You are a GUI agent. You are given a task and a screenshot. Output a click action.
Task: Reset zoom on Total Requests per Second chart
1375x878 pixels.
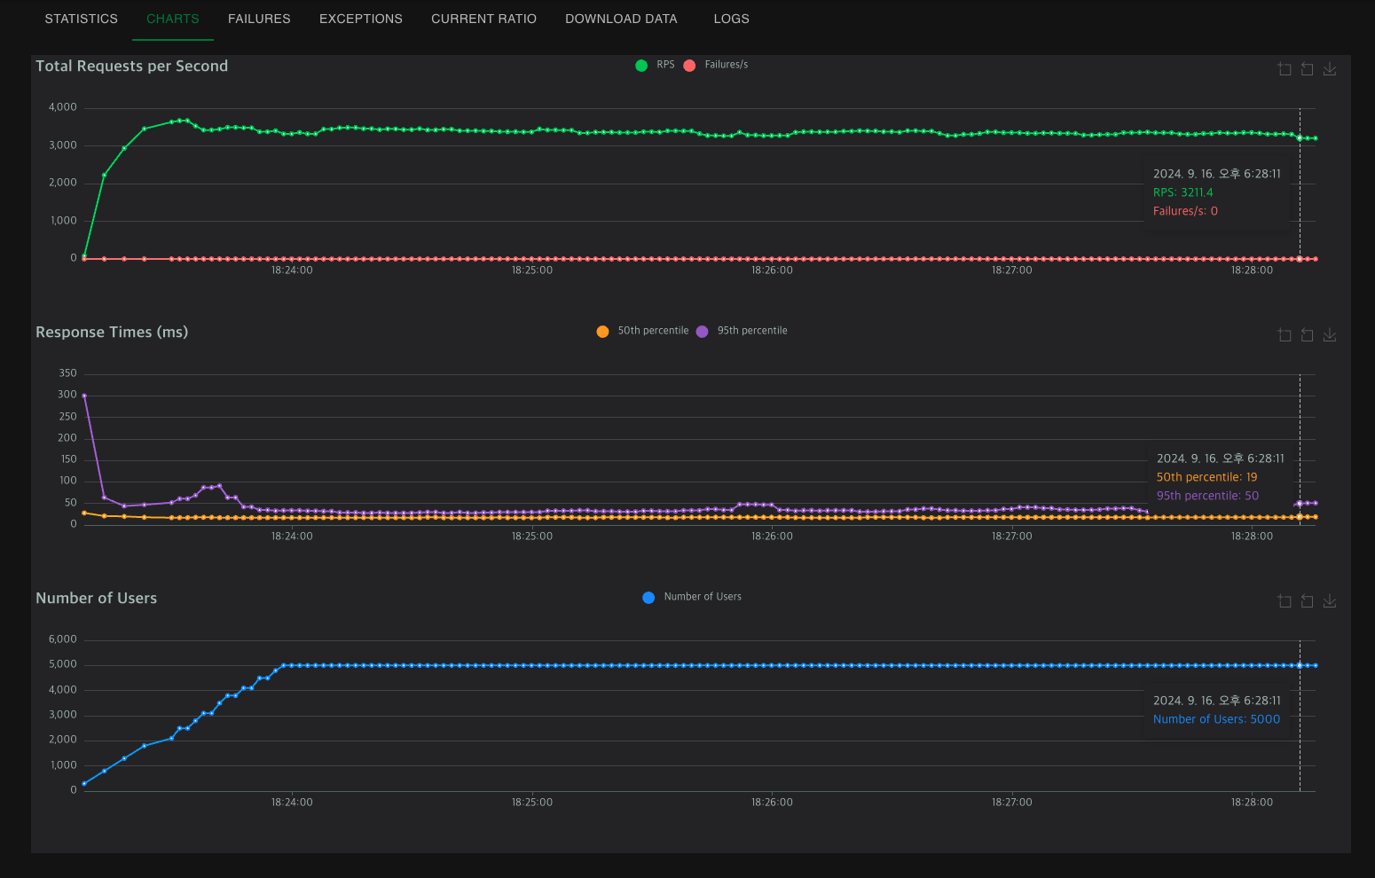pyautogui.click(x=1307, y=69)
